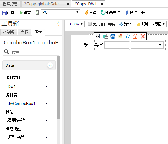Click the 搜尋 property search field
Viewport: 168px width, 144px height.
click(31, 52)
